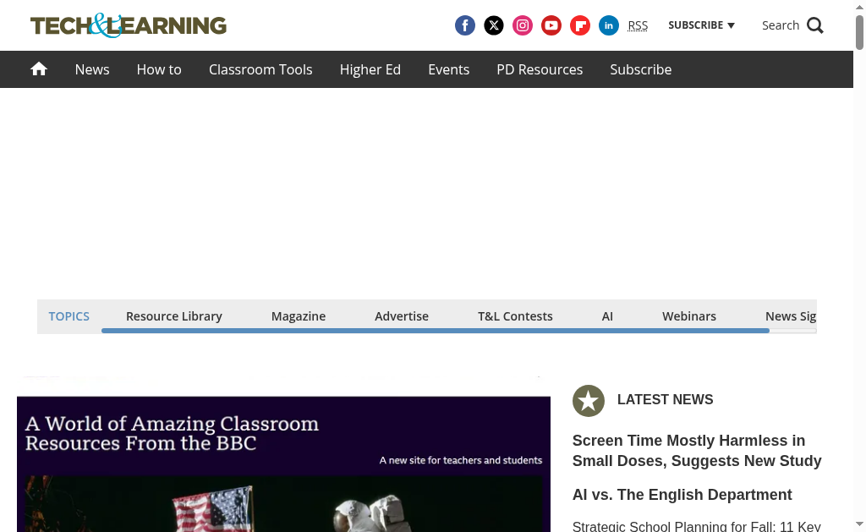Open the T&L Contests topic
866x532 pixels.
pyautogui.click(x=515, y=316)
